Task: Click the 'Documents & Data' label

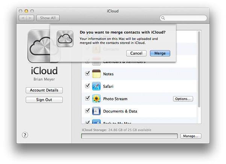Action: [120, 111]
